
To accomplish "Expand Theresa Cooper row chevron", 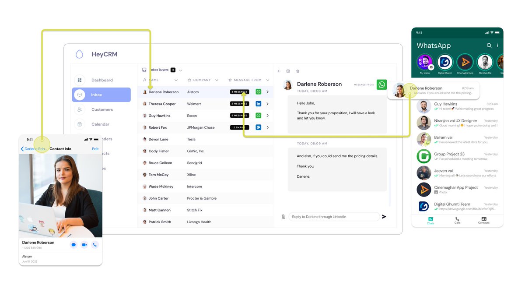I will tap(267, 104).
